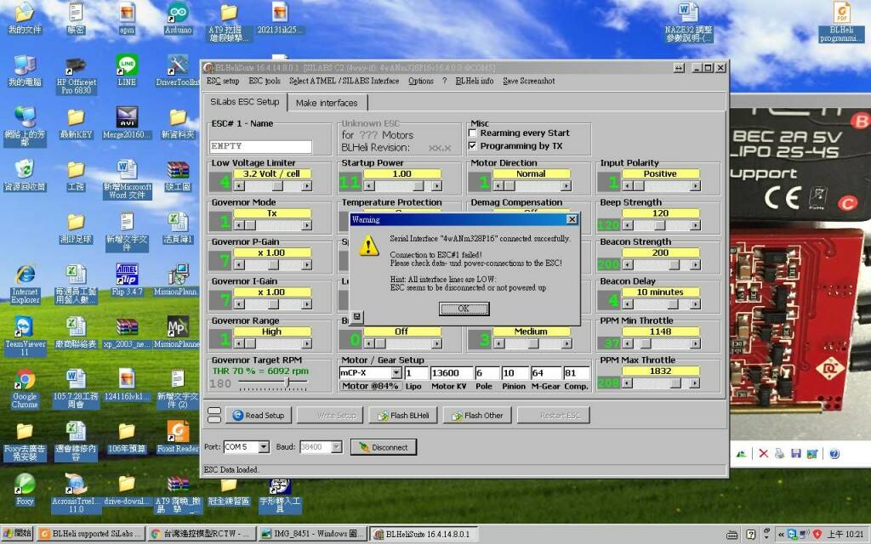This screenshot has width=871, height=544.
Task: Click Save Screenshot menu item
Action: coord(529,81)
